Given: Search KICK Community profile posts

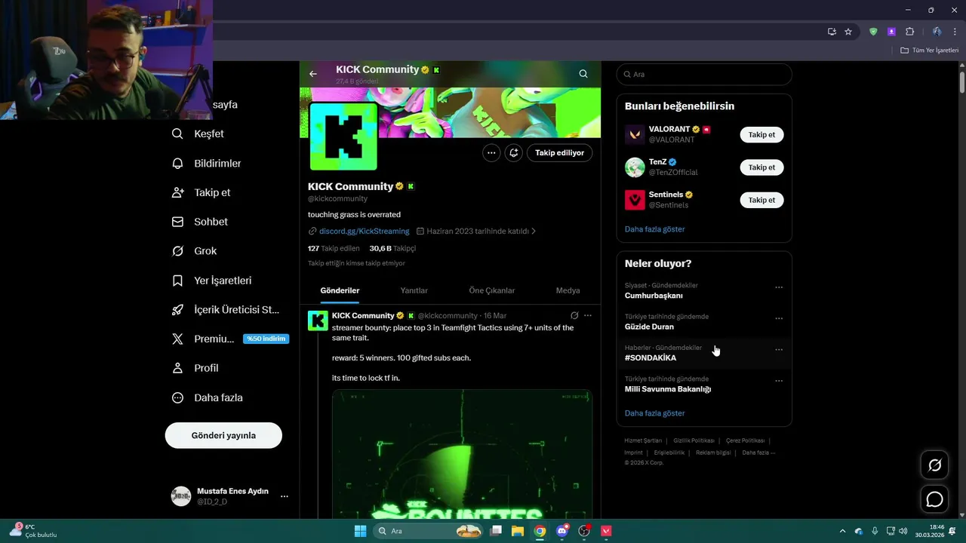Looking at the screenshot, I should point(583,74).
